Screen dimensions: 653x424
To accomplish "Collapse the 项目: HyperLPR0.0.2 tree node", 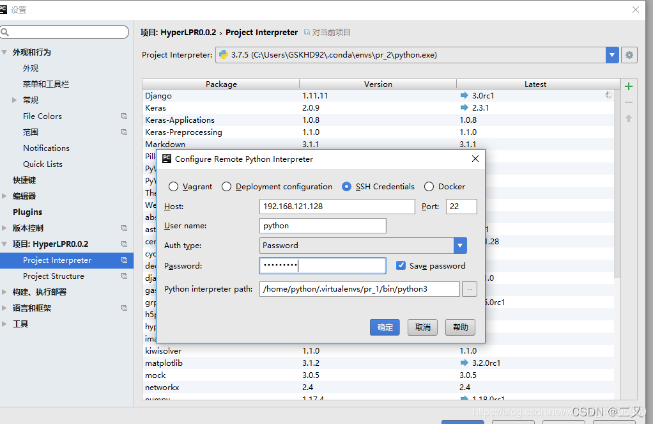I will pyautogui.click(x=4, y=244).
